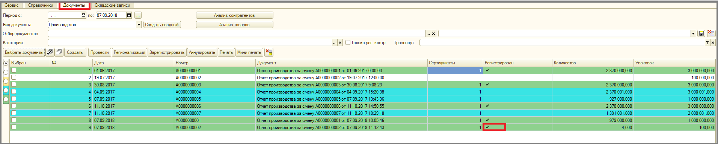
Task: Click the highlighted Сертификаты cell in row 1
Action: (x=455, y=70)
